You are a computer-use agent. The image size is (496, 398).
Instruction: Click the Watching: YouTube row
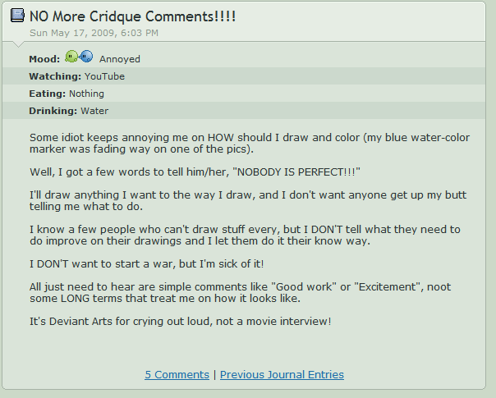(x=76, y=76)
